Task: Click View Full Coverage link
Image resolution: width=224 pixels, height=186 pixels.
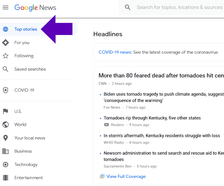Action: pyautogui.click(x=126, y=176)
